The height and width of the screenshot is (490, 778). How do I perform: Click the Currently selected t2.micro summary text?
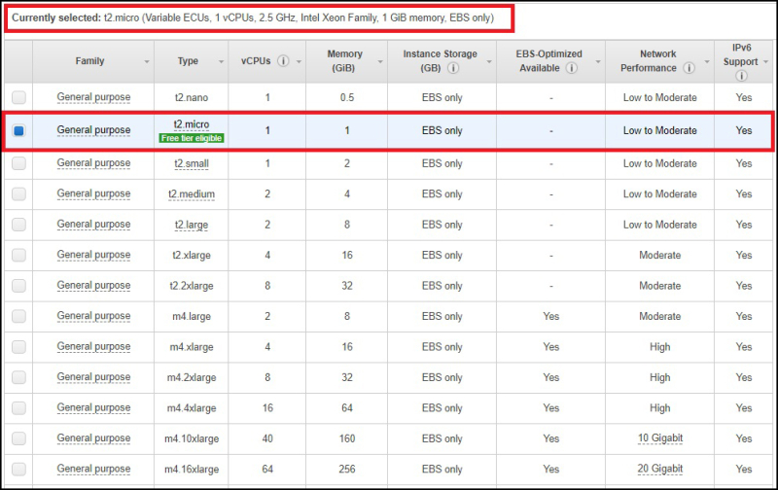253,17
